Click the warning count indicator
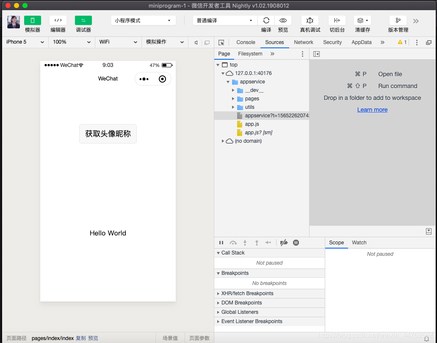437x343 pixels. tap(402, 42)
